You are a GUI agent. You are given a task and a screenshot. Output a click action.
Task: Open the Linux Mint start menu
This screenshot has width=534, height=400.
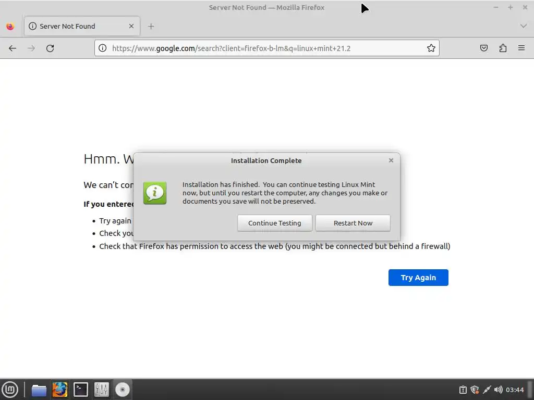tap(10, 390)
